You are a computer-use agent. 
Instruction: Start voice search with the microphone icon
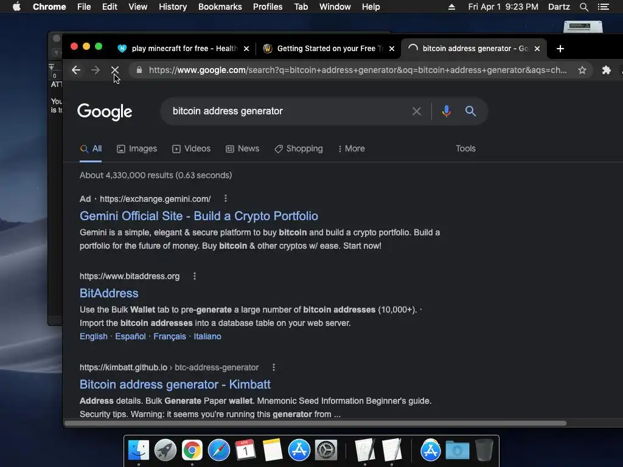[446, 111]
